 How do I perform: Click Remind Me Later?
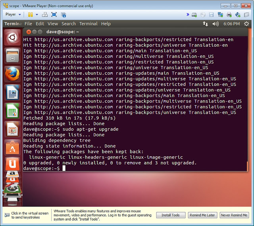point(202,215)
